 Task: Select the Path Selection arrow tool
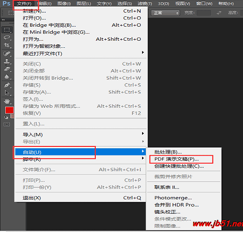[x=7, y=93]
